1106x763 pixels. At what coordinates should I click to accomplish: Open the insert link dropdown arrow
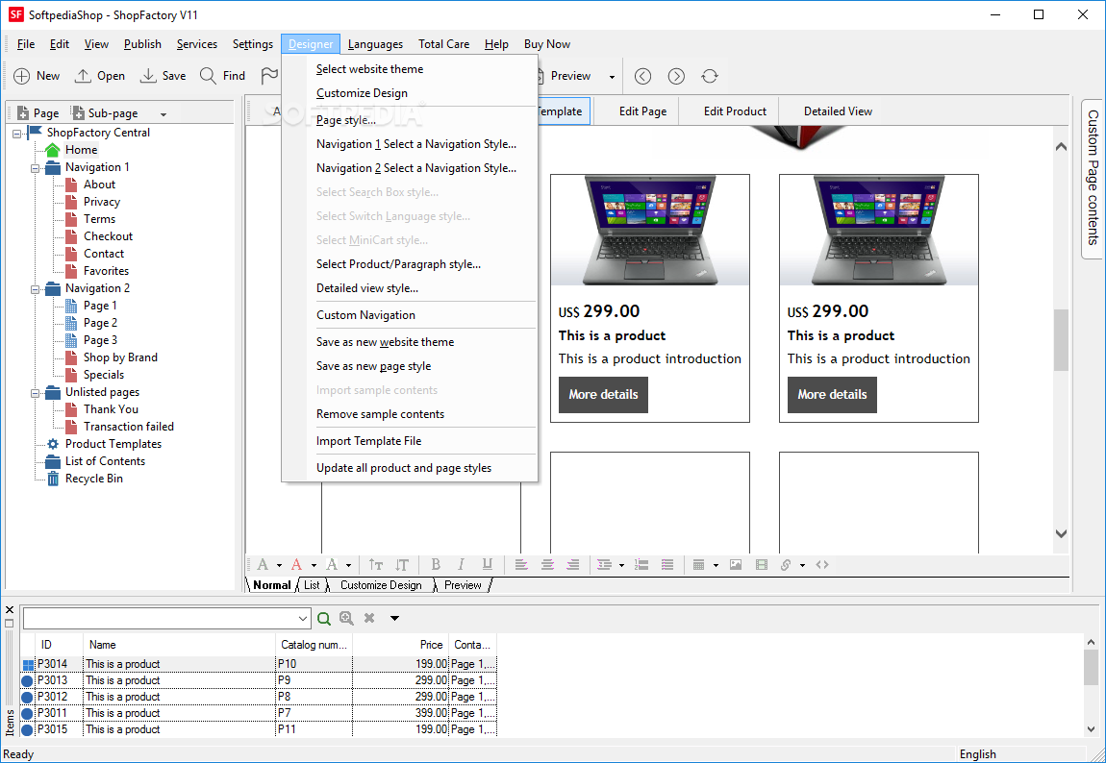click(802, 565)
